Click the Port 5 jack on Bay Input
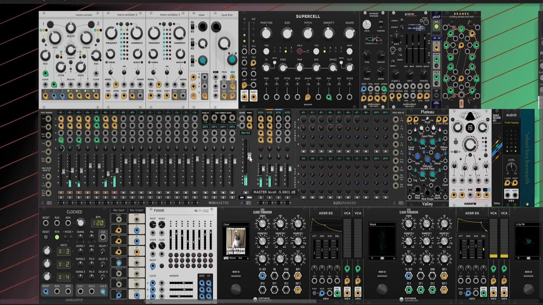This screenshot has height=305, width=543. [119, 263]
